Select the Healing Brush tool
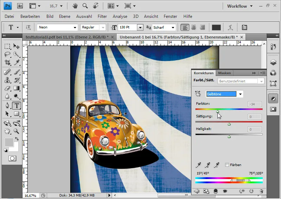The height and width of the screenshot is (199, 281). (7, 72)
